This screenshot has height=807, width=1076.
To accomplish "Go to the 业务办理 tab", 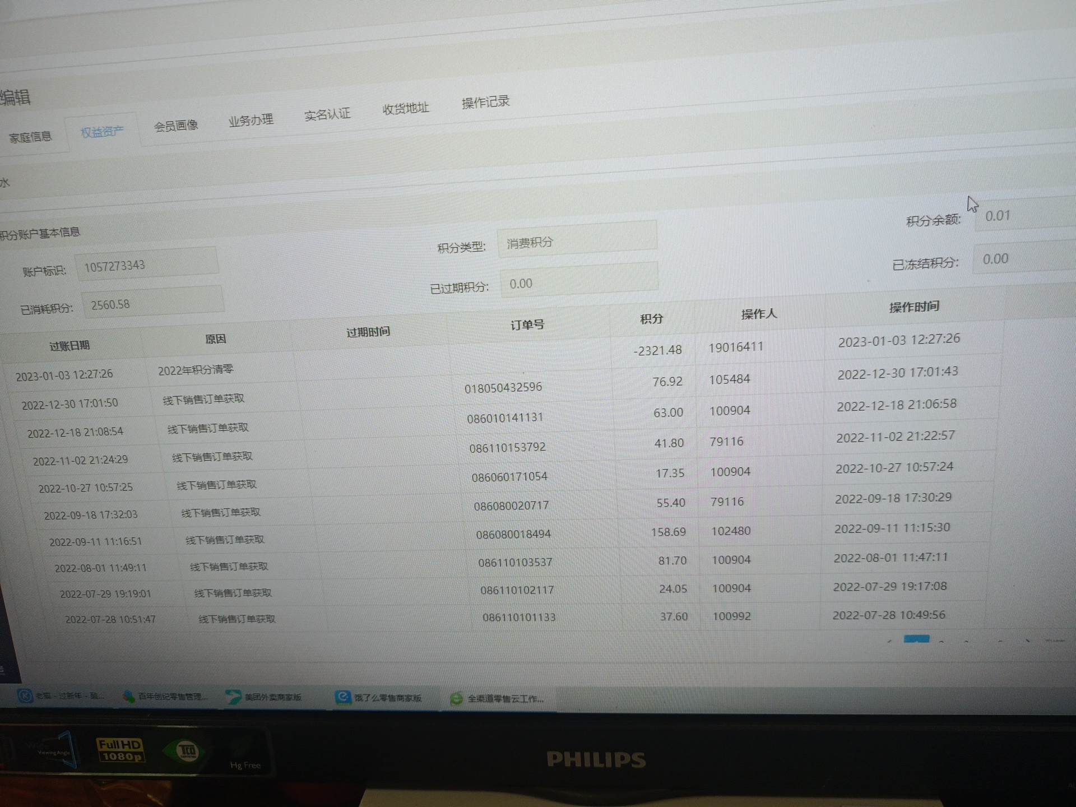I will (x=251, y=120).
